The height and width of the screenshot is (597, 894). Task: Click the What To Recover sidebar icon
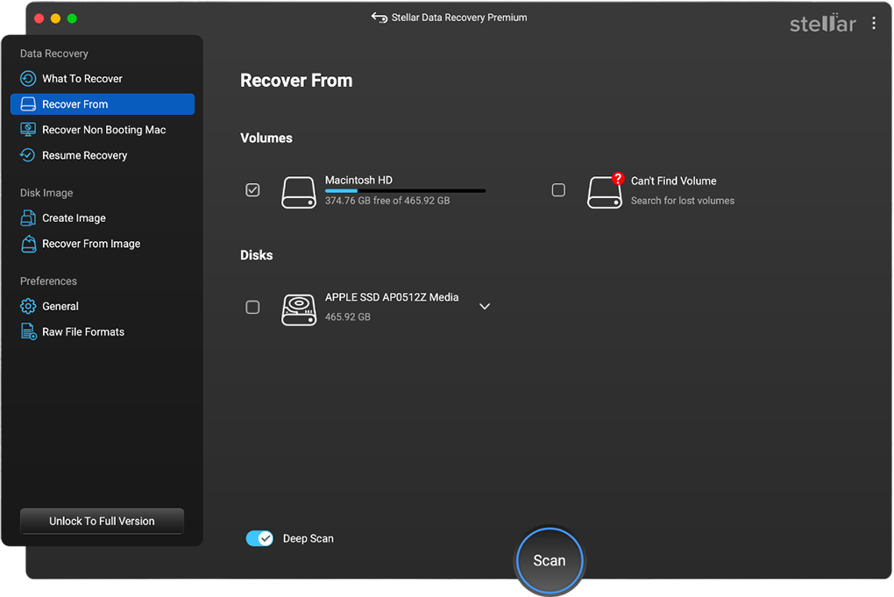tap(28, 79)
